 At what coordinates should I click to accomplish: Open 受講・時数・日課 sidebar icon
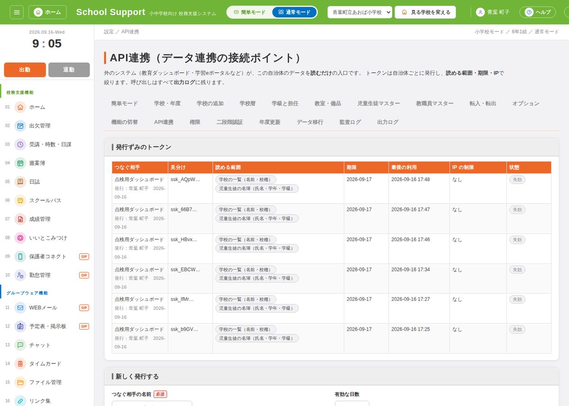point(20,144)
